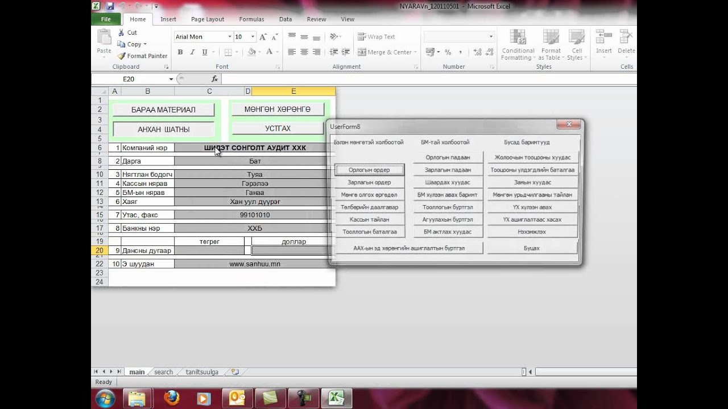Select the cell containing www.sanhuu.mn
Image resolution: width=728 pixels, height=409 pixels.
point(254,264)
